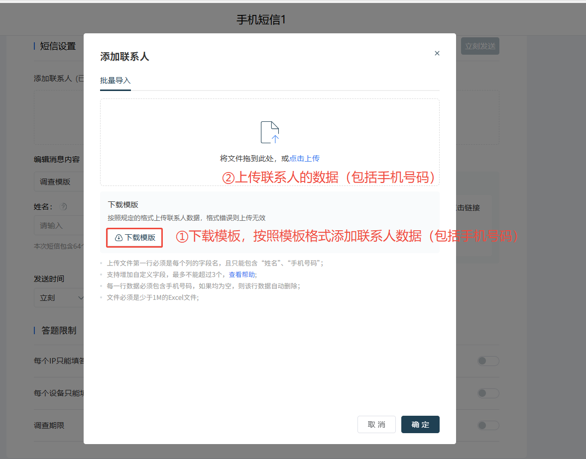Click the download icon inside 下载模版 button
This screenshot has width=586, height=459.
(x=118, y=237)
